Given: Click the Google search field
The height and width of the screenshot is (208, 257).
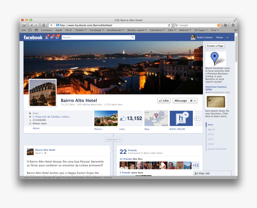Looking at the screenshot, I should (198, 25).
